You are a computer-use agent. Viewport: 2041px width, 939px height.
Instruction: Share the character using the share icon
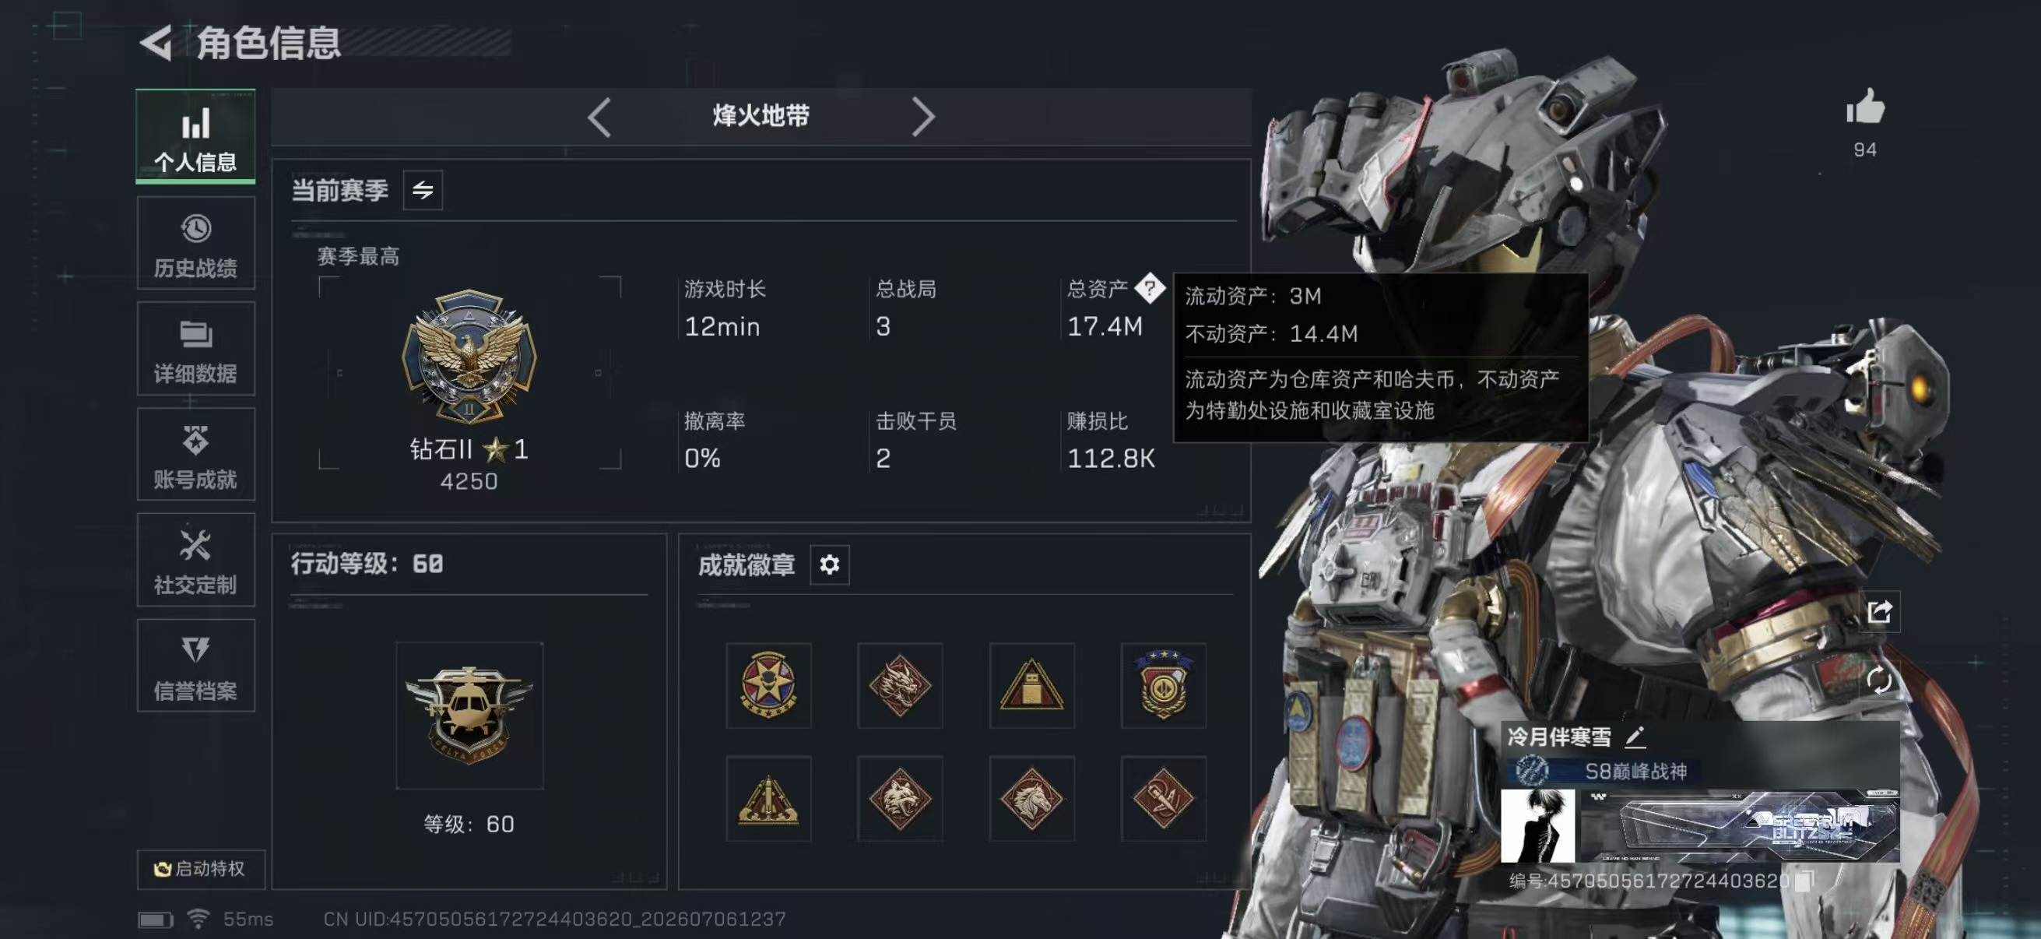coord(1879,611)
